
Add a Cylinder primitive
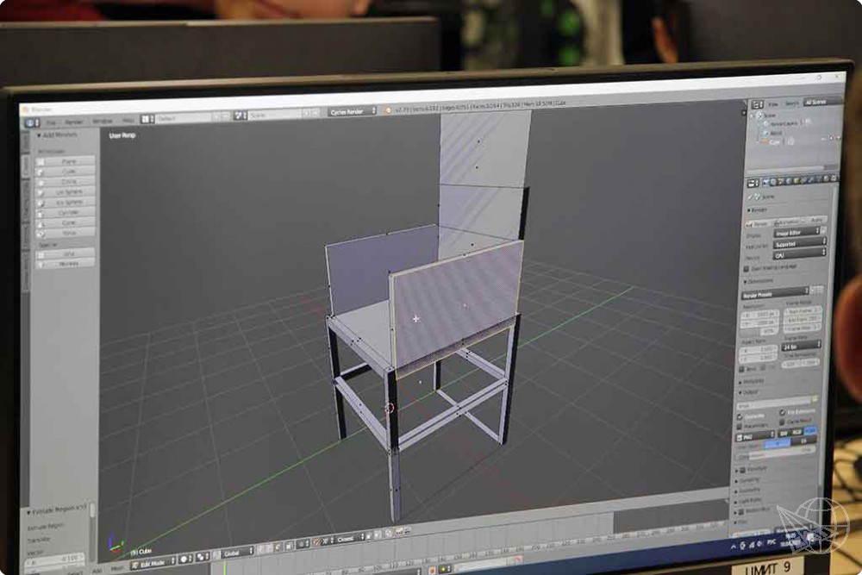66,212
